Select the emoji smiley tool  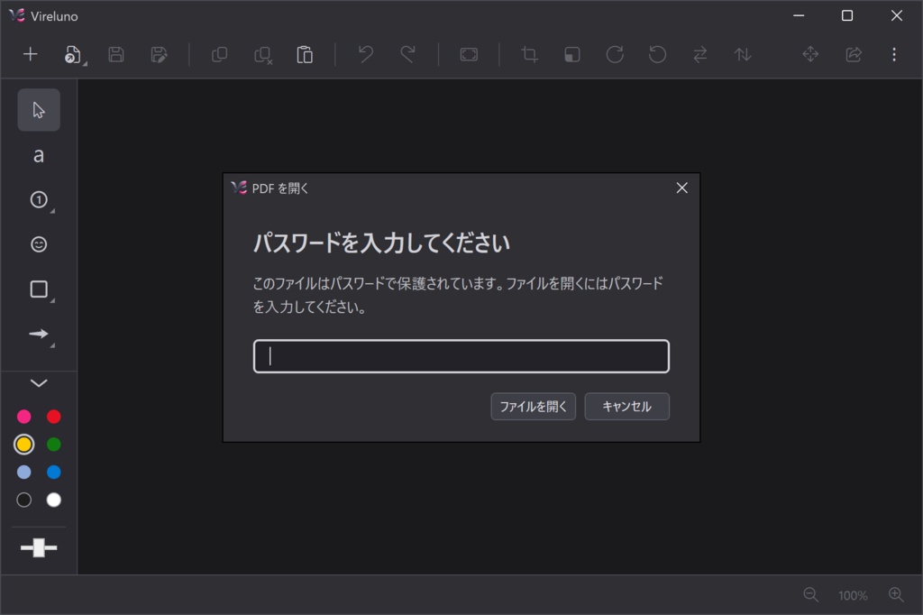click(x=39, y=243)
